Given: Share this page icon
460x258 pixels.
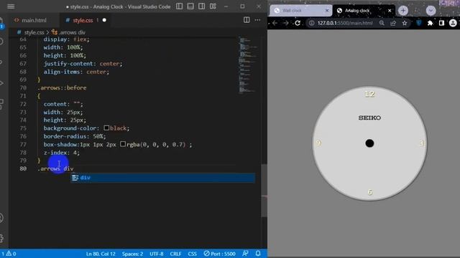Looking at the screenshot, I should [393, 23].
